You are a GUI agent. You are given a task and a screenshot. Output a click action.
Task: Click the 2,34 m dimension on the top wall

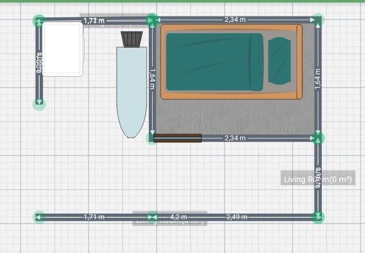[x=235, y=20]
